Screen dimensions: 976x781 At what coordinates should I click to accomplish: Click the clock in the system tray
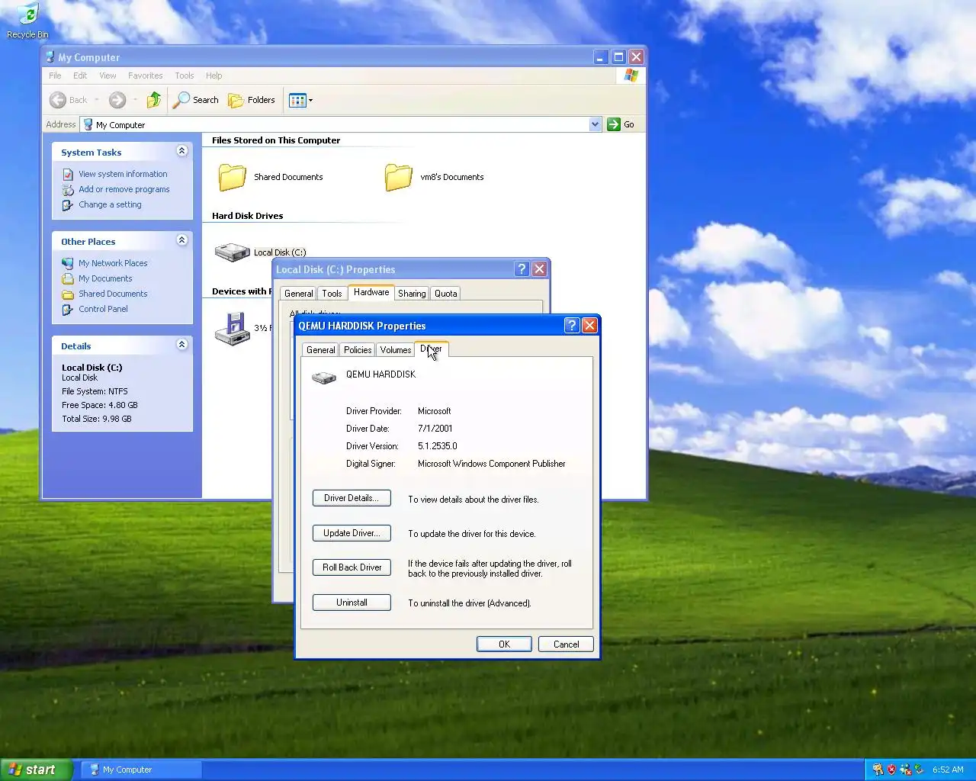[948, 770]
